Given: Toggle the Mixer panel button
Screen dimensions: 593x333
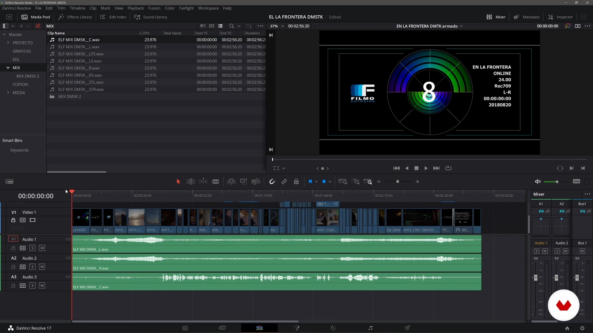Looking at the screenshot, I should pyautogui.click(x=496, y=17).
